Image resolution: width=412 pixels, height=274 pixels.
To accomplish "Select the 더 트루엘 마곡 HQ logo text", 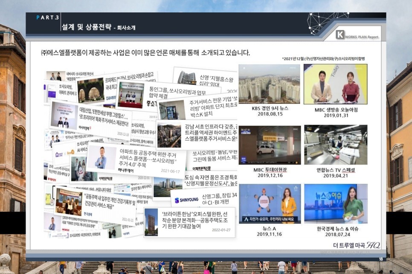I will (x=356, y=245).
